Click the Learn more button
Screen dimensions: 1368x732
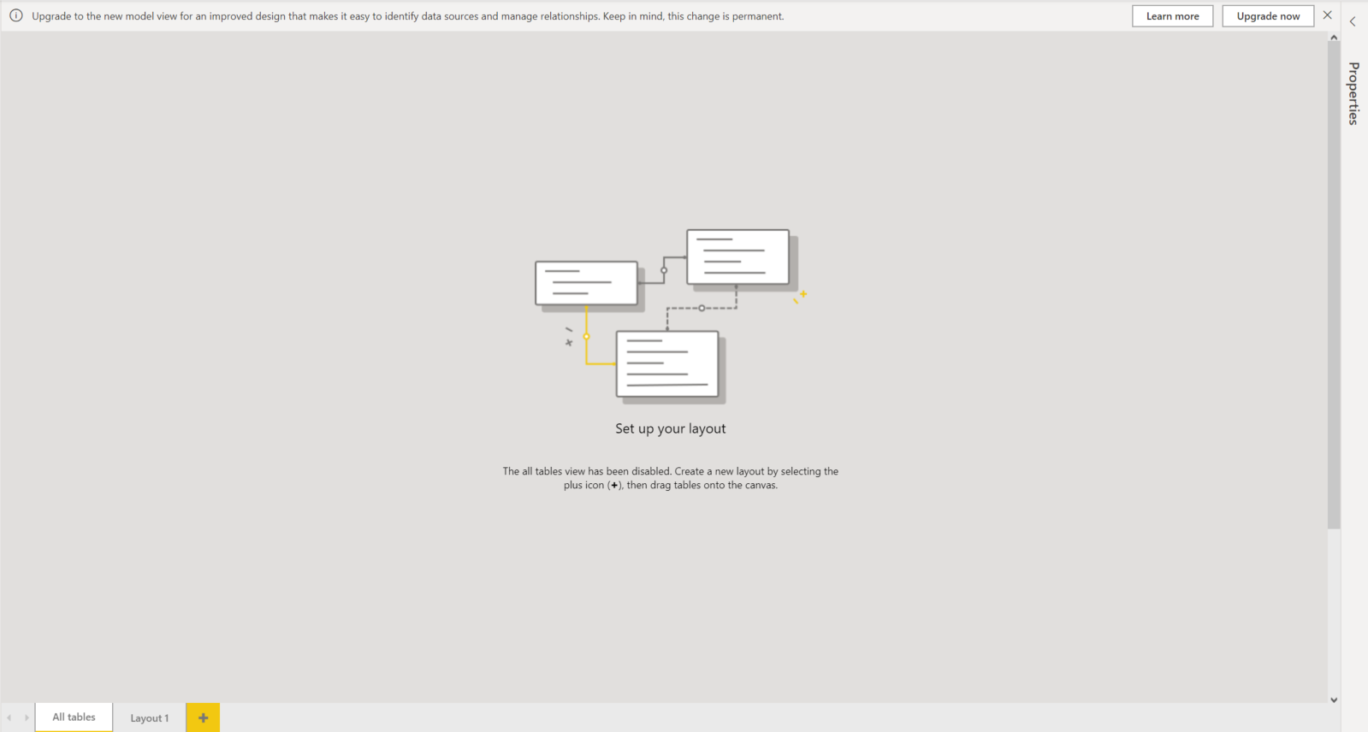tap(1172, 16)
